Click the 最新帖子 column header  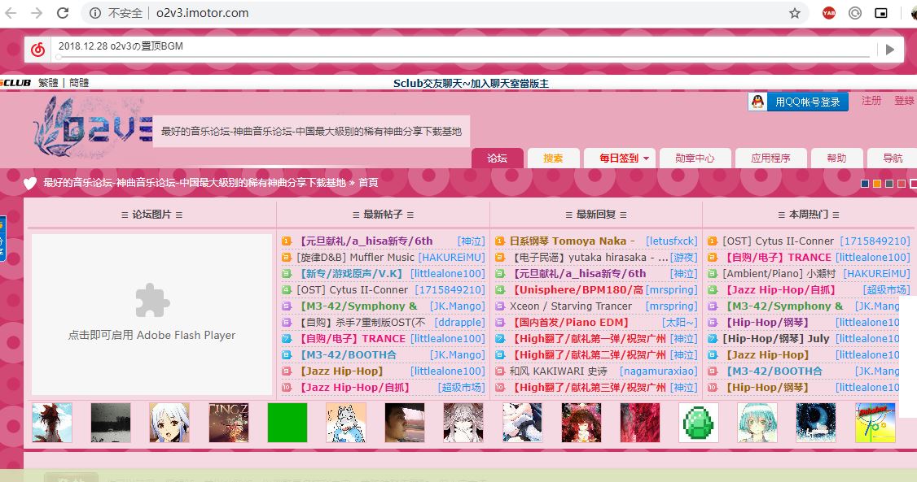[383, 215]
